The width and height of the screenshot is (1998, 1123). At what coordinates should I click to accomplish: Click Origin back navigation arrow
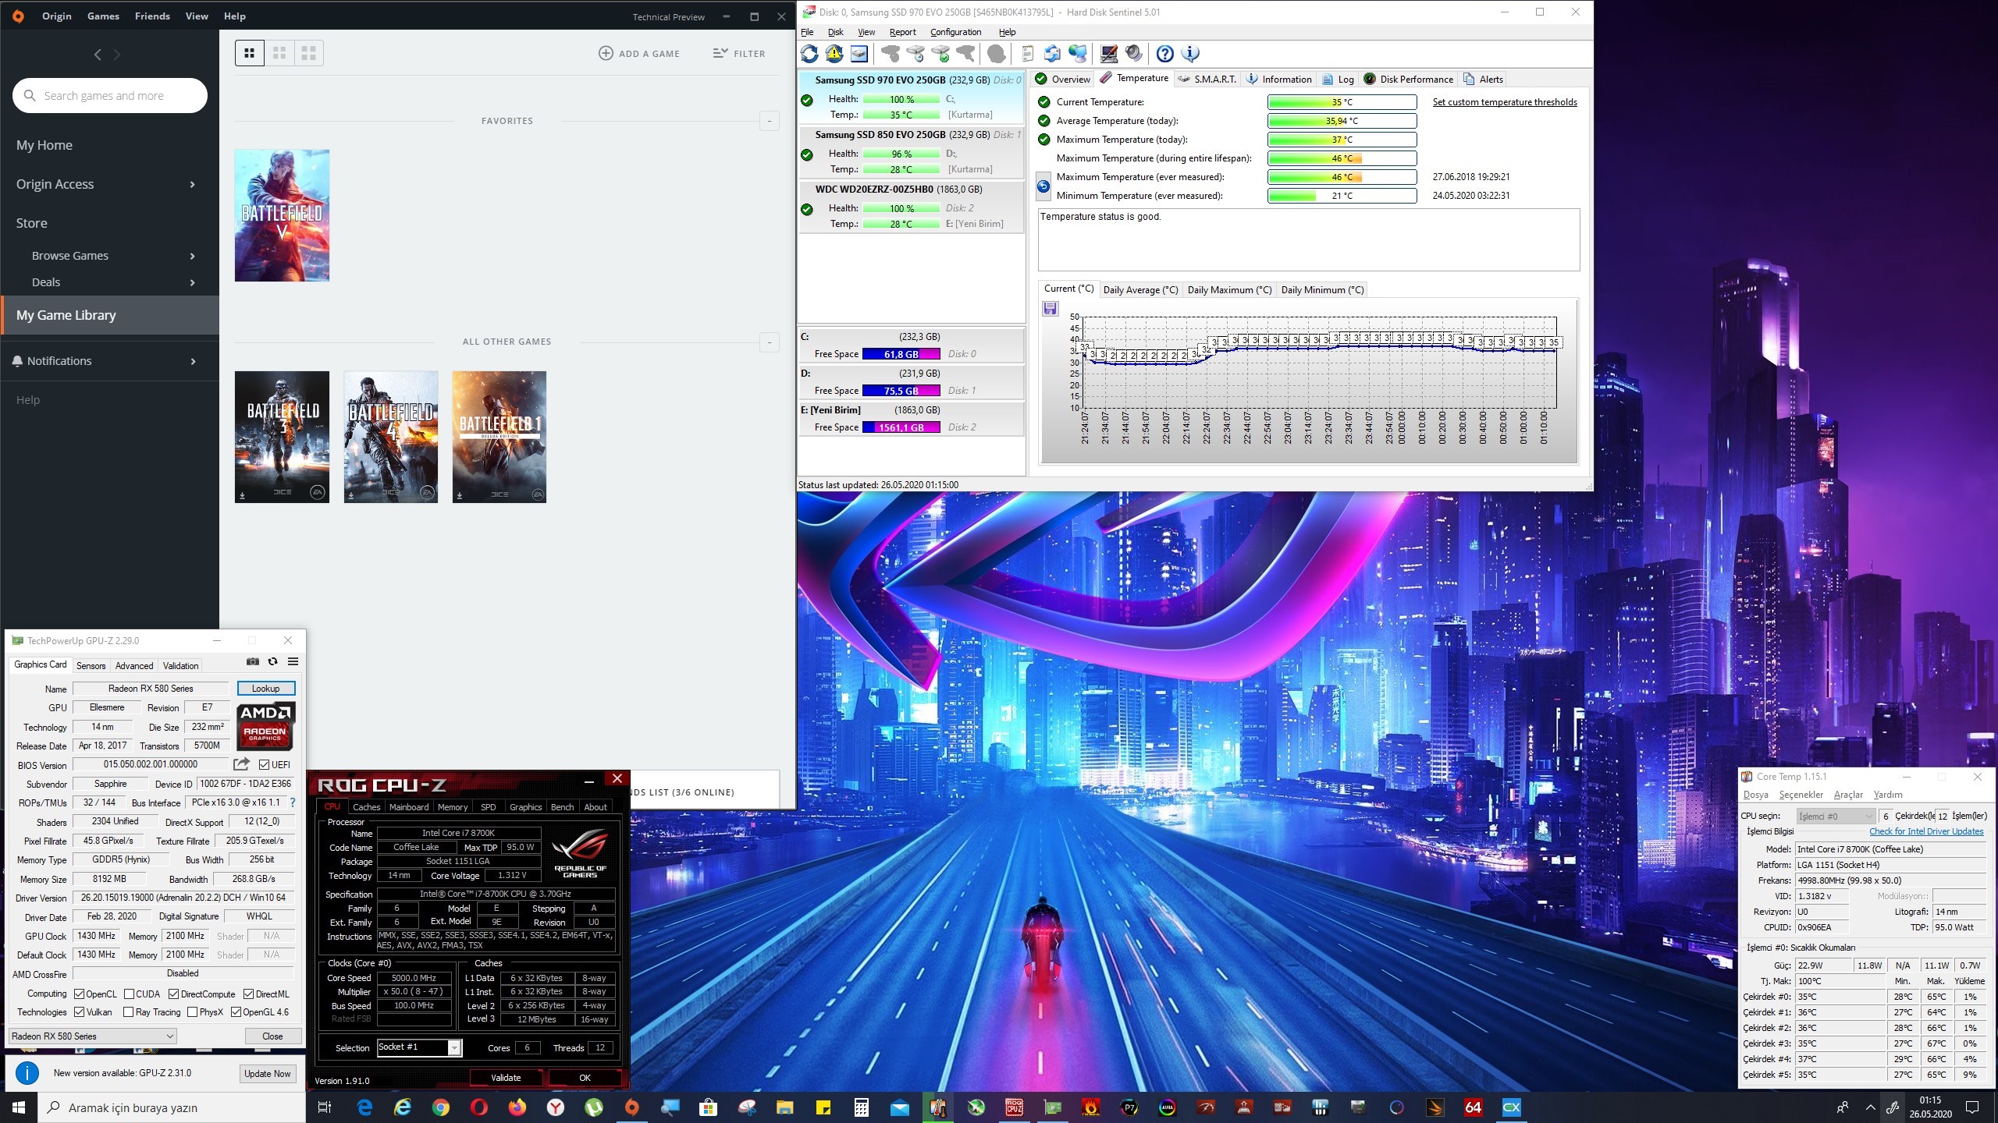[98, 55]
